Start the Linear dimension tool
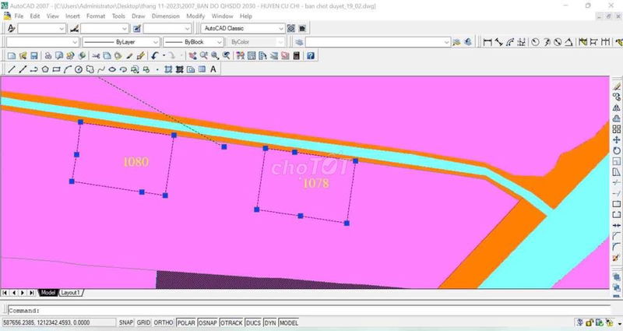The width and height of the screenshot is (623, 331). coord(487,41)
